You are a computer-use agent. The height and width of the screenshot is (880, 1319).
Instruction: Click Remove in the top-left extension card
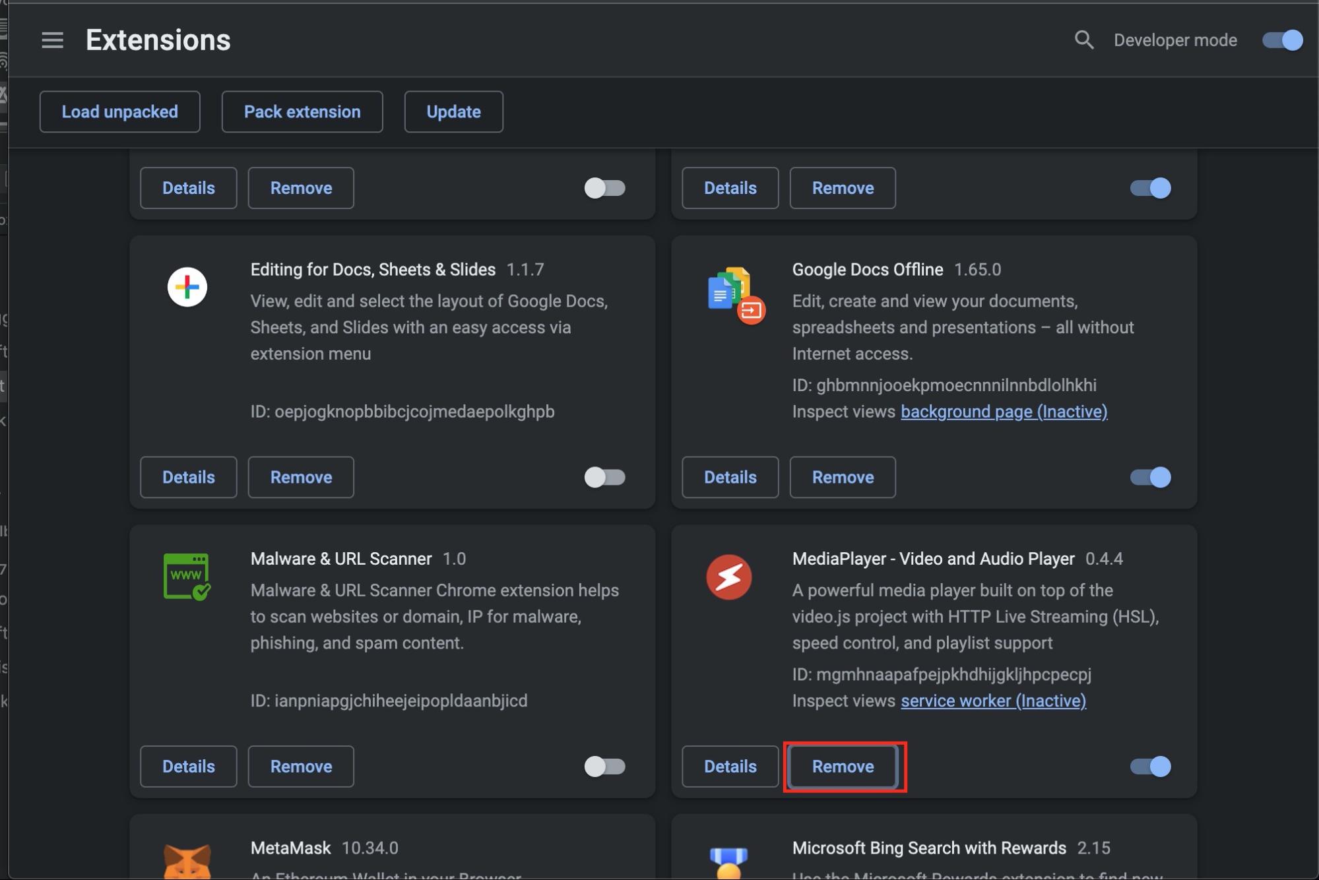(x=301, y=188)
